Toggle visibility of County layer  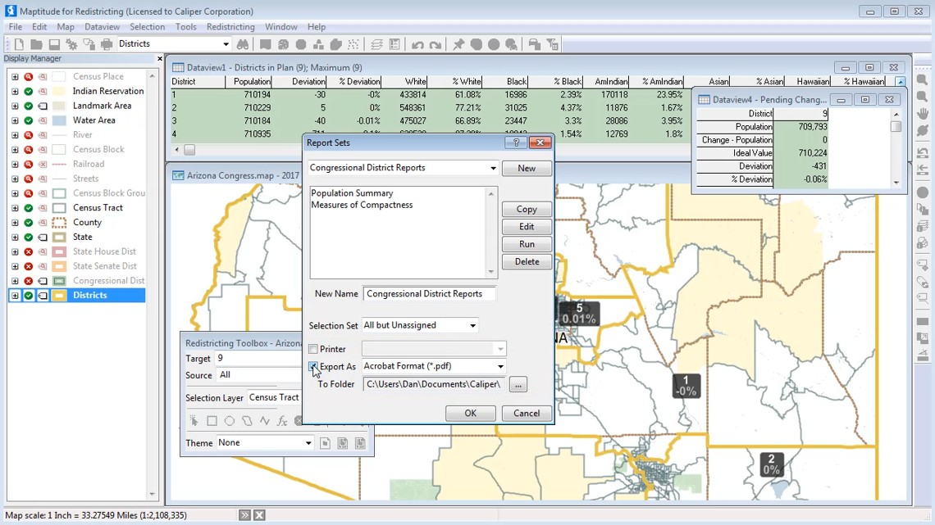[x=29, y=222]
